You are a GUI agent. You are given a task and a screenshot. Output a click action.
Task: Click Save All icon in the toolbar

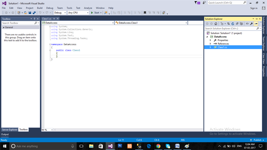tap(34, 13)
